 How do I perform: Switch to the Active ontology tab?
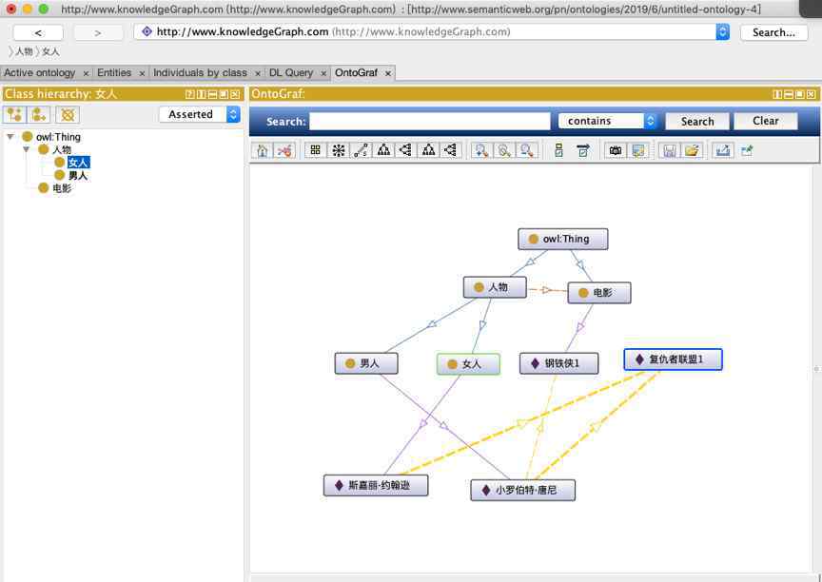pos(40,73)
